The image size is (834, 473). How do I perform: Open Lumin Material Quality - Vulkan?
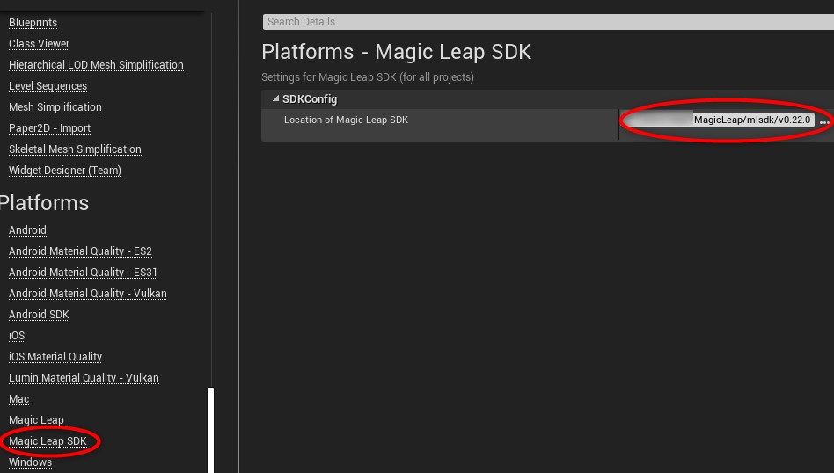[84, 378]
